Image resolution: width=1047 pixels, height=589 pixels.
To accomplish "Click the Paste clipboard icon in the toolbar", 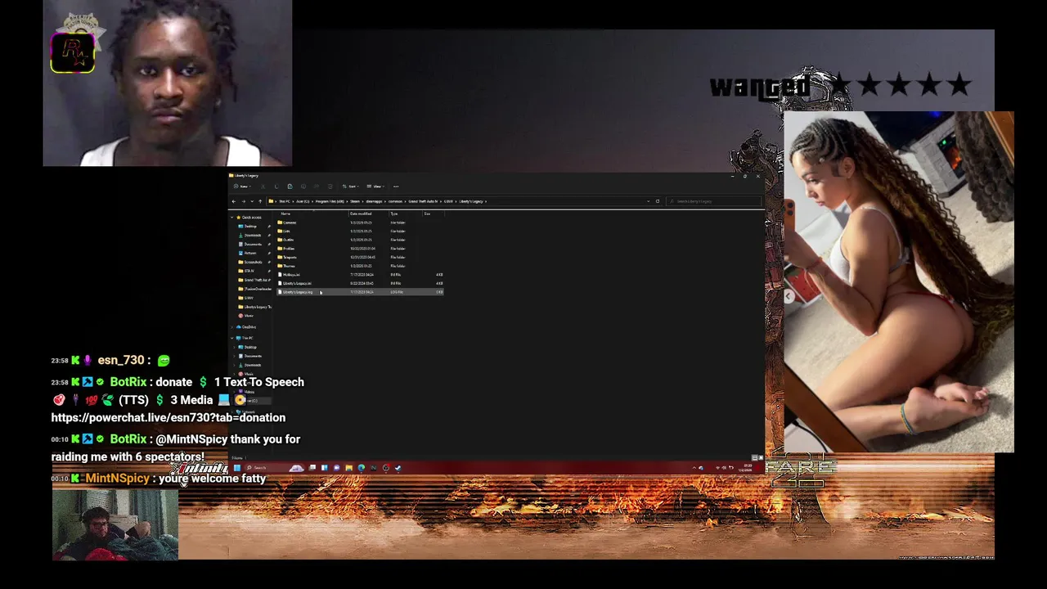I will point(290,187).
